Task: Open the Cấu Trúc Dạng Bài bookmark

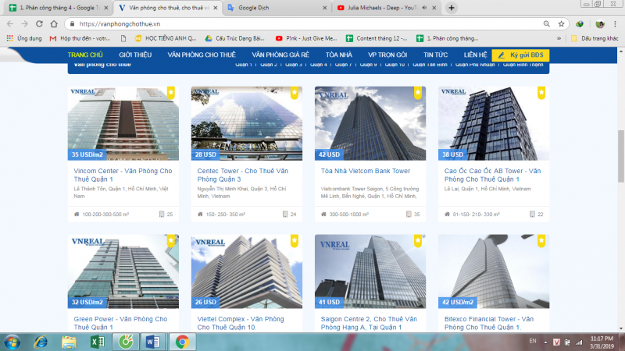Action: pyautogui.click(x=235, y=38)
